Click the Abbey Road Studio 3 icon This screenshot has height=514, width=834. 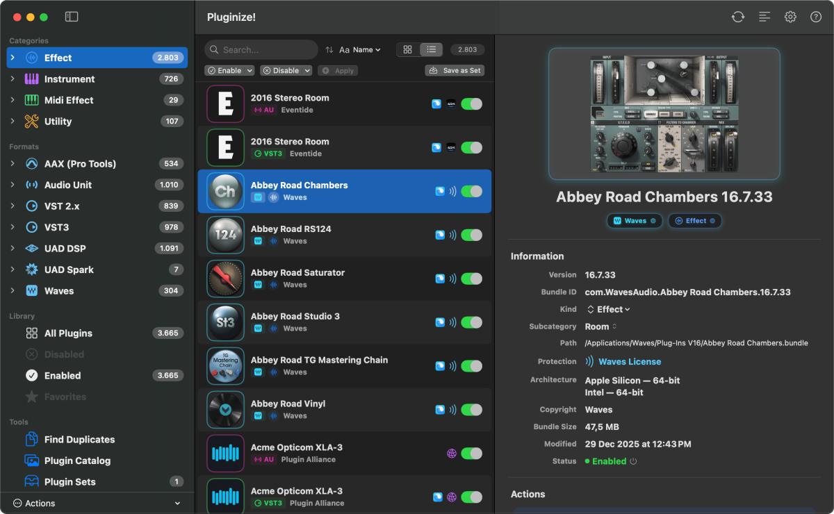tap(225, 322)
